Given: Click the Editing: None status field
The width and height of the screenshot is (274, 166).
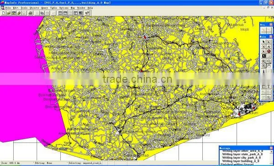Looking at the screenshot, I should click(x=51, y=163).
